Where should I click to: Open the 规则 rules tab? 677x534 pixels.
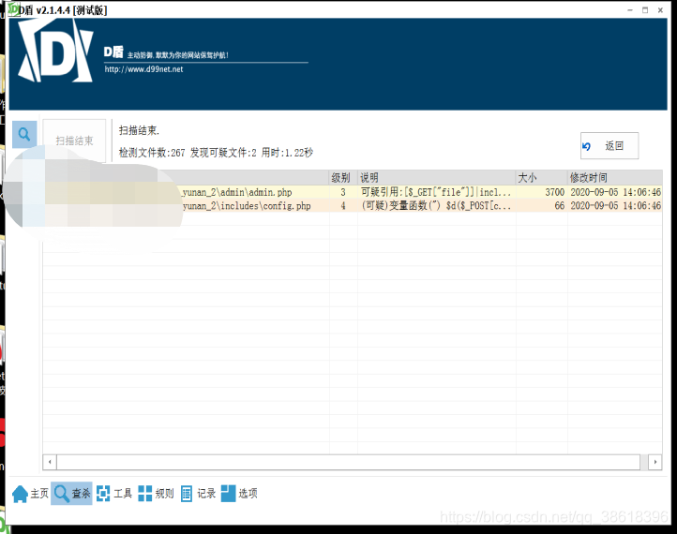156,494
